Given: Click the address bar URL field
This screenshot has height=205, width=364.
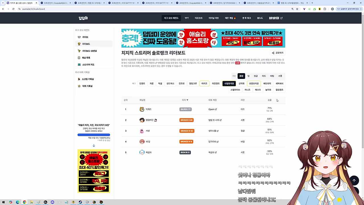Looking at the screenshot, I should click(x=154, y=9).
